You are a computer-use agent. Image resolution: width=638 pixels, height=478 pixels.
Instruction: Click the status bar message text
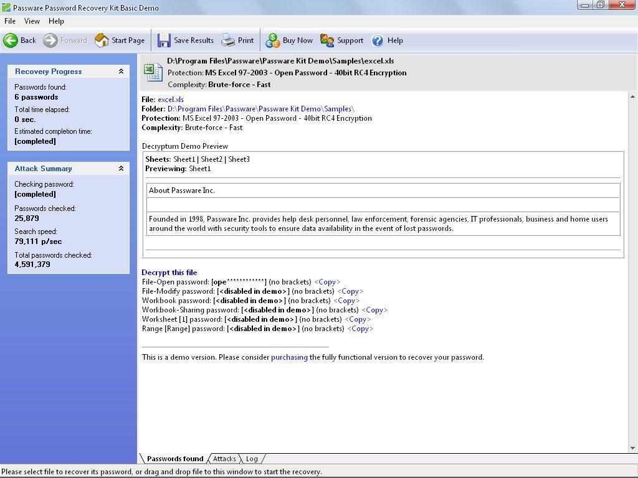point(161,472)
